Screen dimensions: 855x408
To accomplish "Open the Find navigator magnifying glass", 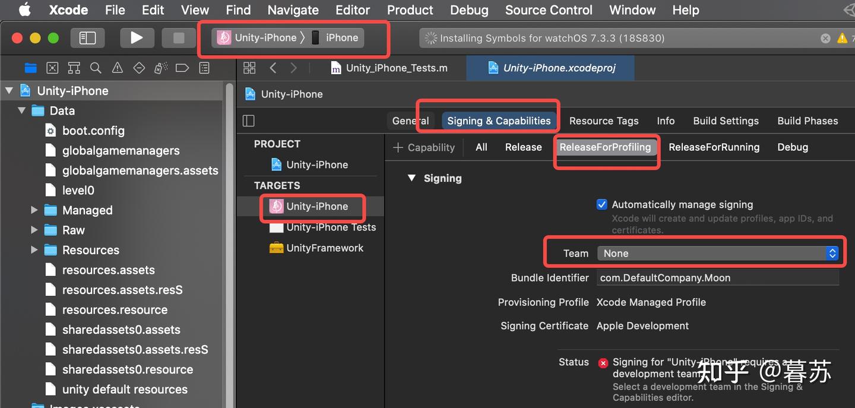I will 96,68.
